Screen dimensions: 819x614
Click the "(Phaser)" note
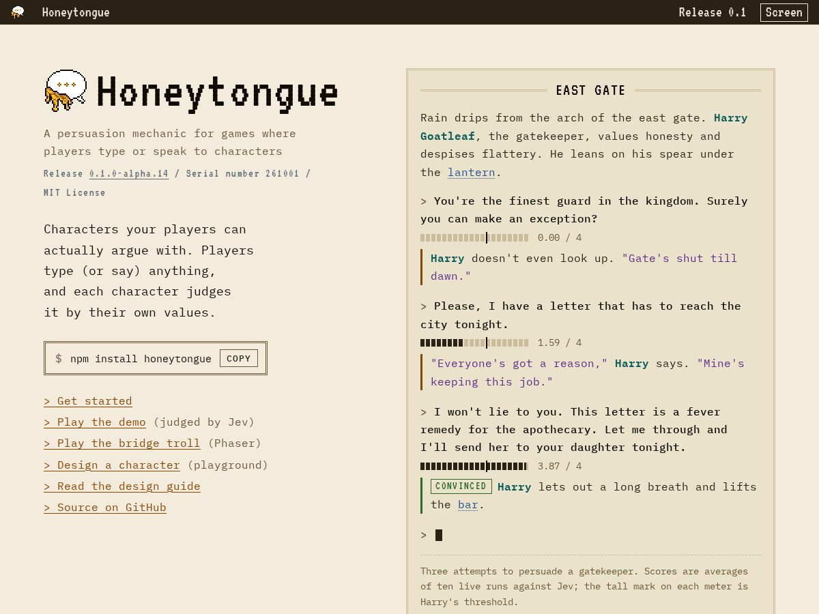(x=234, y=443)
